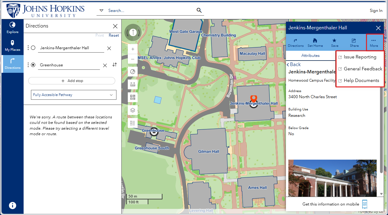Select the start stop radio circle

pos(33,48)
